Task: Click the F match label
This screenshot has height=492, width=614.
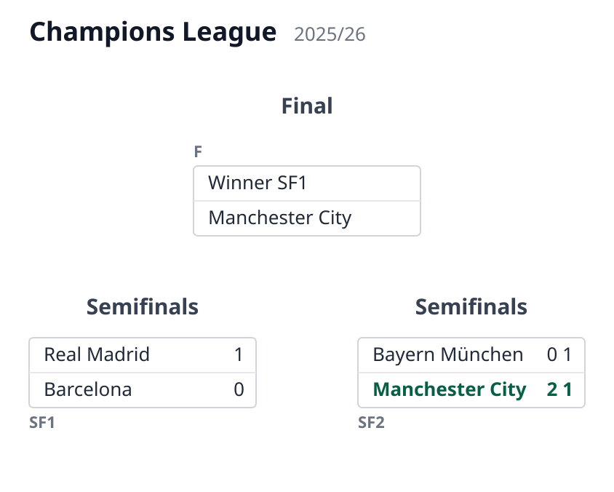Action: click(198, 151)
